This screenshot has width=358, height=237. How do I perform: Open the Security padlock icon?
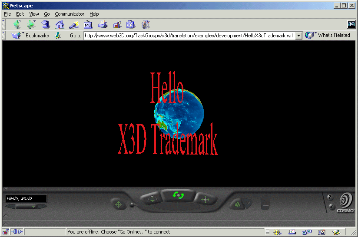coord(117,25)
